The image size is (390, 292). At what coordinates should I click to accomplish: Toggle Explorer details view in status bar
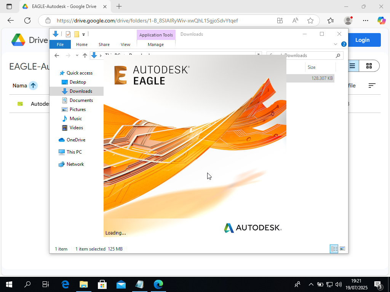click(334, 249)
